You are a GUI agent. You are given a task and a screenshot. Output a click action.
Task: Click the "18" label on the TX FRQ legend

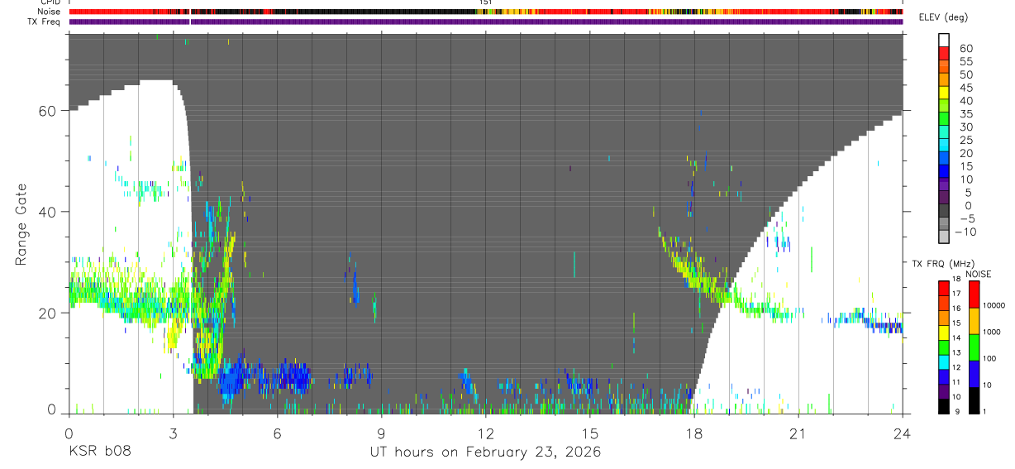[955, 279]
